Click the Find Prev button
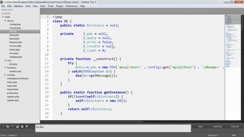The height and width of the screenshot is (137, 244). tap(217, 127)
